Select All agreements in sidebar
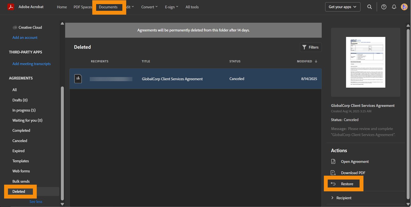The height and width of the screenshot is (207, 411). coord(15,90)
